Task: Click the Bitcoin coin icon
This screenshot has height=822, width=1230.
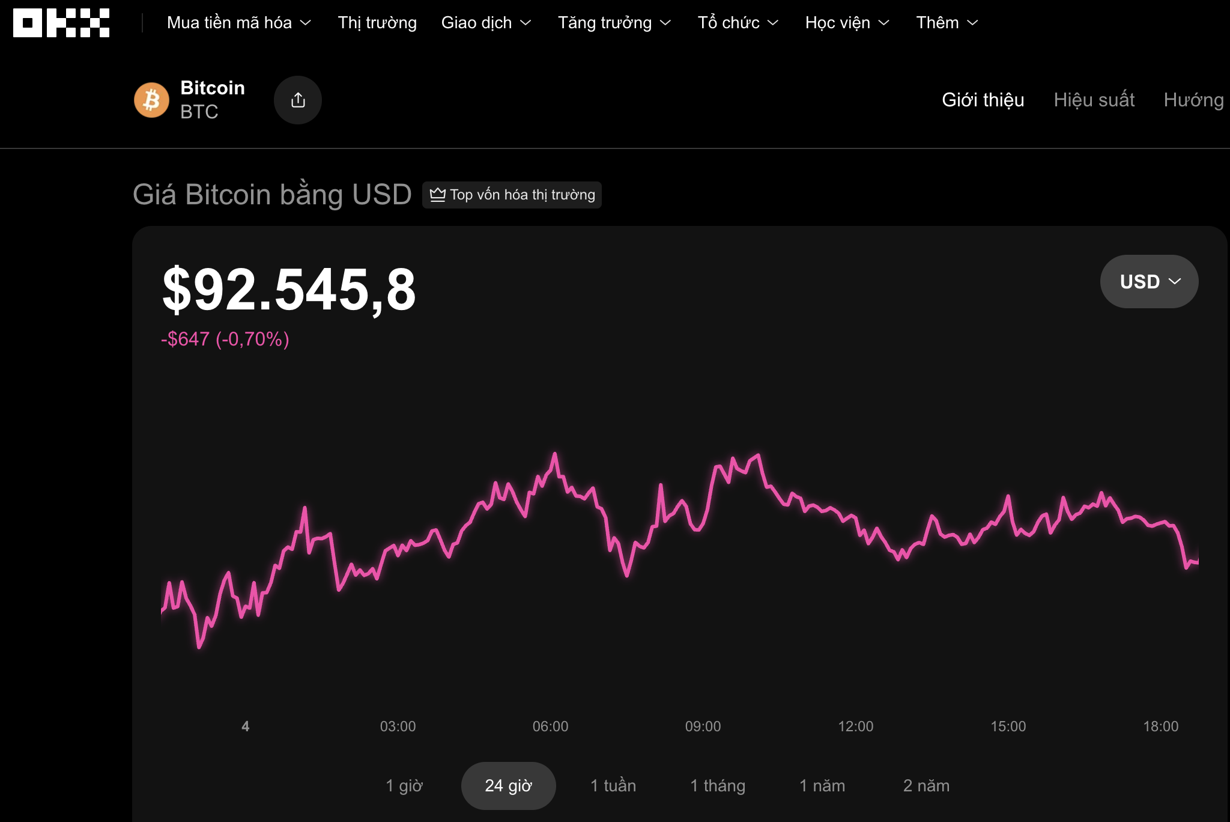Action: pyautogui.click(x=151, y=100)
